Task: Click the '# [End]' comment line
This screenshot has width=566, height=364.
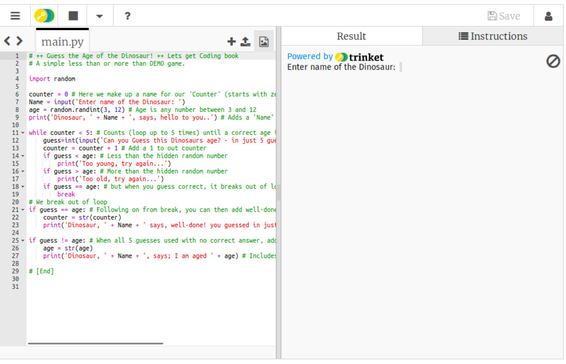Action: coord(41,271)
